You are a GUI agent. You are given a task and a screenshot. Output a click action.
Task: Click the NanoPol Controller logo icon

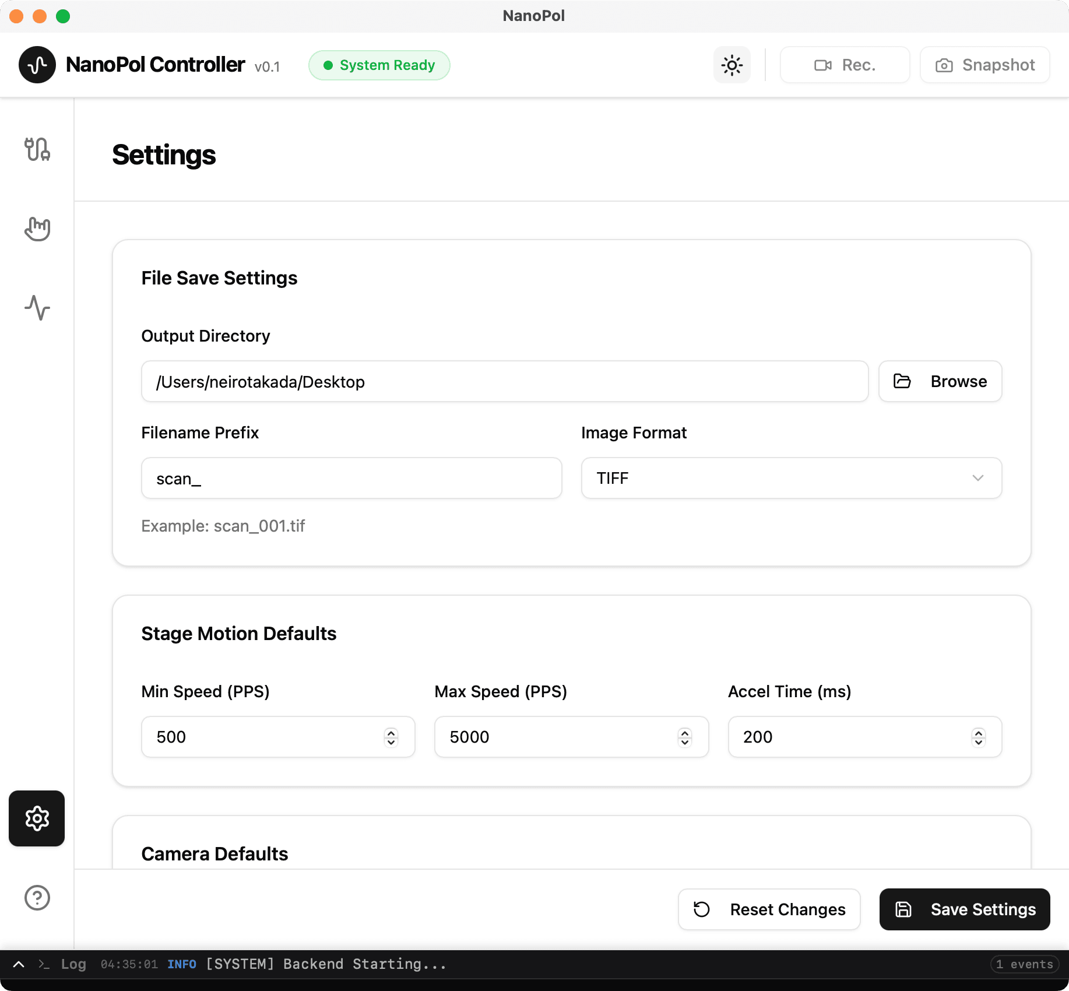tap(37, 65)
